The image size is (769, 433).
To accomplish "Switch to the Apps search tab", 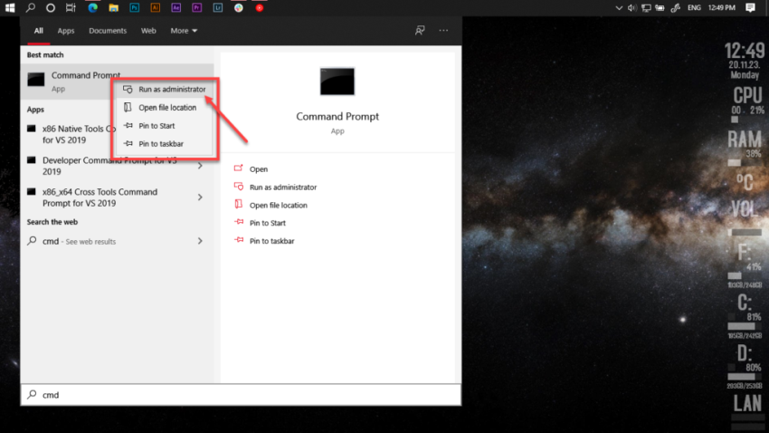I will [x=66, y=31].
